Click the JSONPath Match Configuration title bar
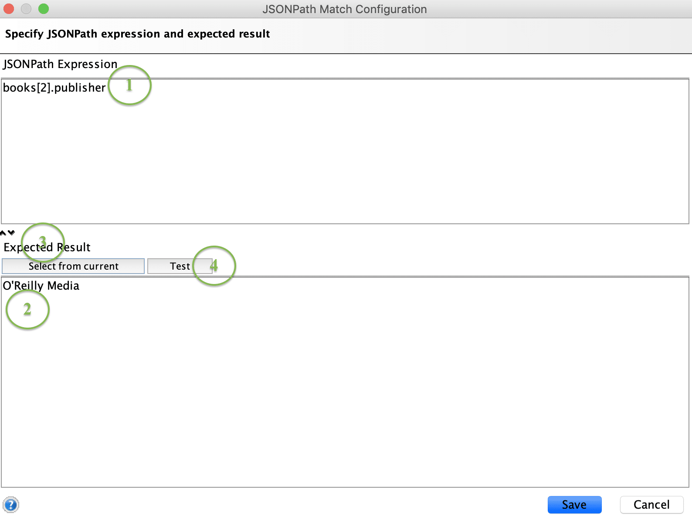This screenshot has width=692, height=520. 344,9
